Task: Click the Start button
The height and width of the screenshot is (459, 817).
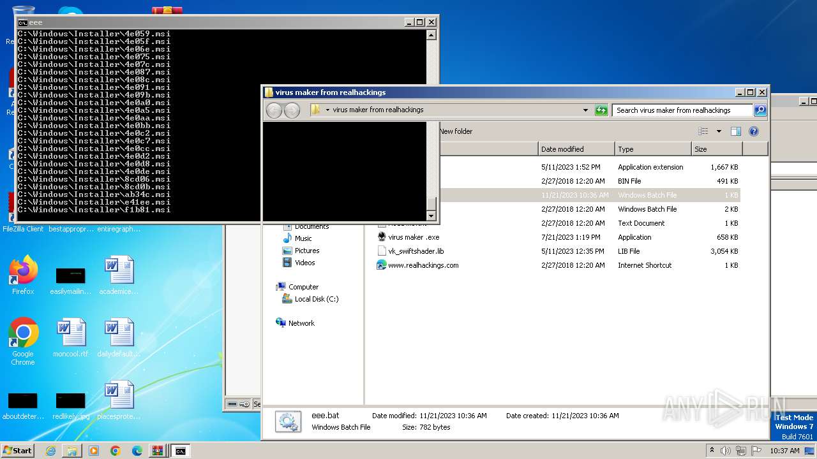Action: click(17, 451)
